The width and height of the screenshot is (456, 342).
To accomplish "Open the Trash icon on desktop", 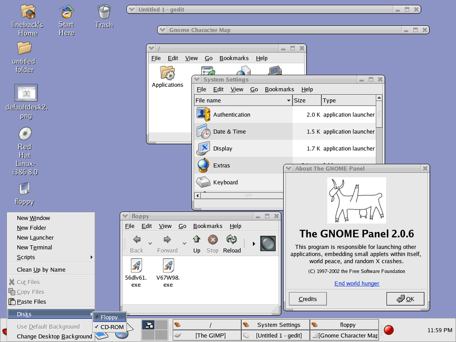I will tap(104, 11).
